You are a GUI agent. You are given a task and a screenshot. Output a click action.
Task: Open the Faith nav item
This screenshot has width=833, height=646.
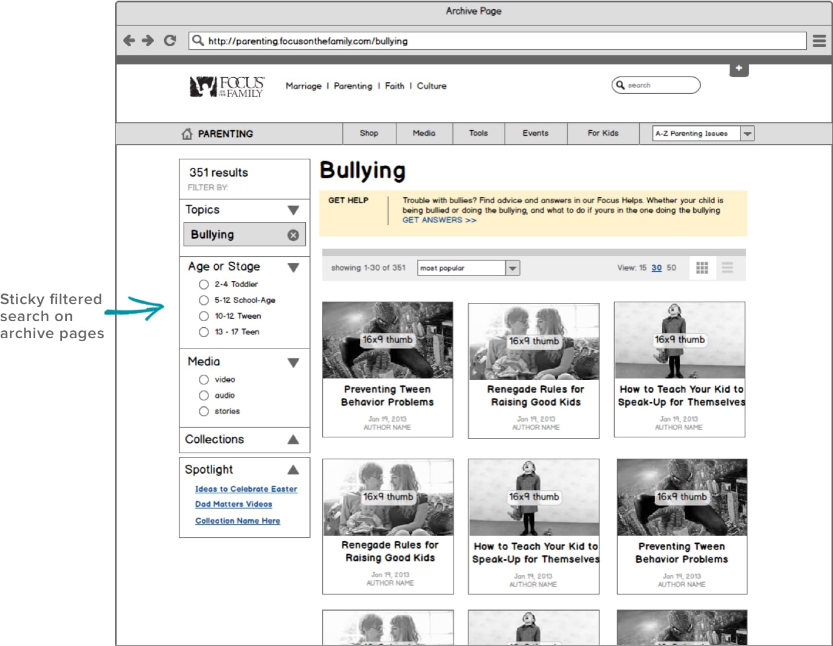pyautogui.click(x=395, y=86)
